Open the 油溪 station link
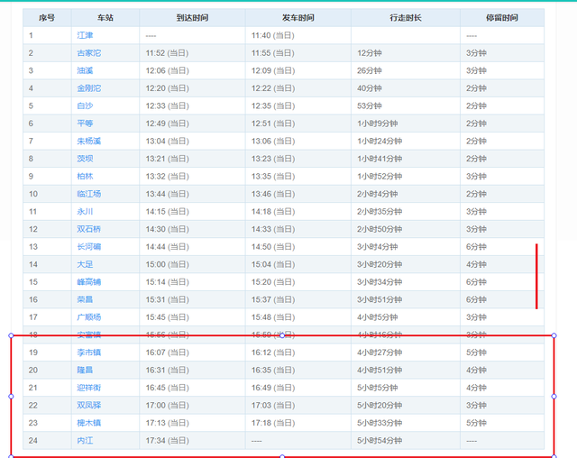The height and width of the screenshot is (458, 577). [85, 70]
